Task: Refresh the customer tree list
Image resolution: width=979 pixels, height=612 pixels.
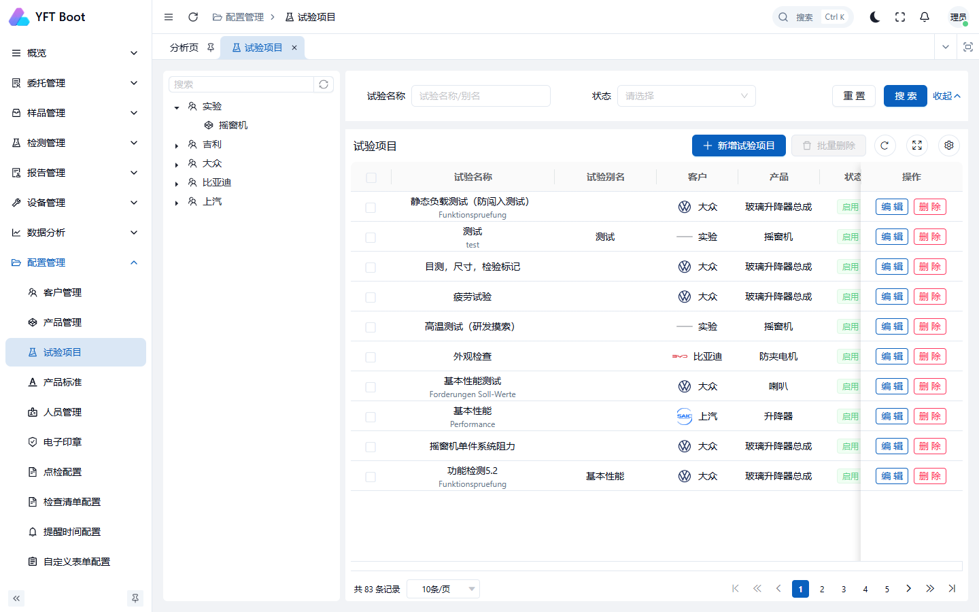Action: [x=324, y=84]
